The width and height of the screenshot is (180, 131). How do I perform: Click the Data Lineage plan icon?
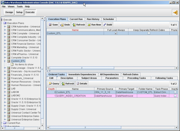[9, 68]
